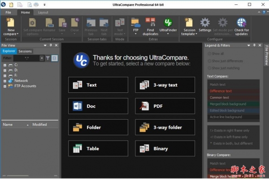This screenshot has height=179, width=269.
Task: Click the new file icon in quick access toolbar
Action: pos(11,4)
